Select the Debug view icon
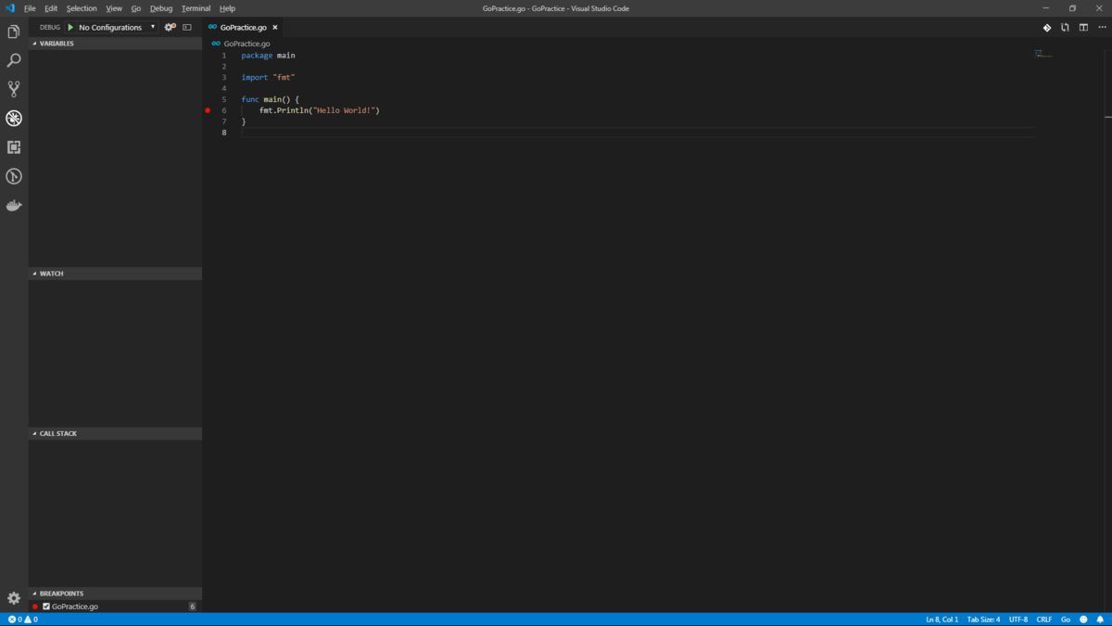The height and width of the screenshot is (626, 1112). (x=14, y=118)
